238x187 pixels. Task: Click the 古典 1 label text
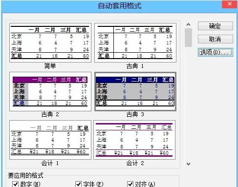click(x=135, y=66)
